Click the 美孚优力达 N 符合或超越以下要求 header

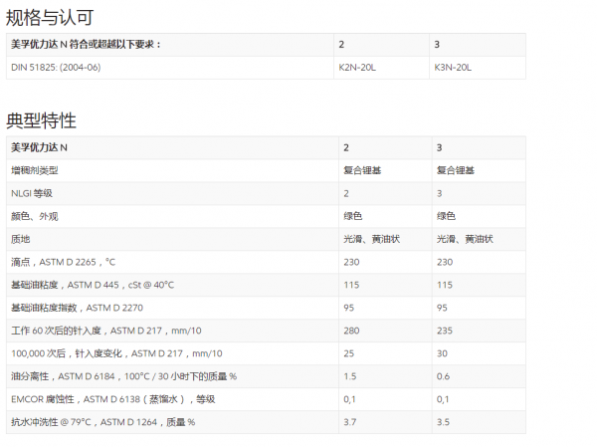(86, 44)
